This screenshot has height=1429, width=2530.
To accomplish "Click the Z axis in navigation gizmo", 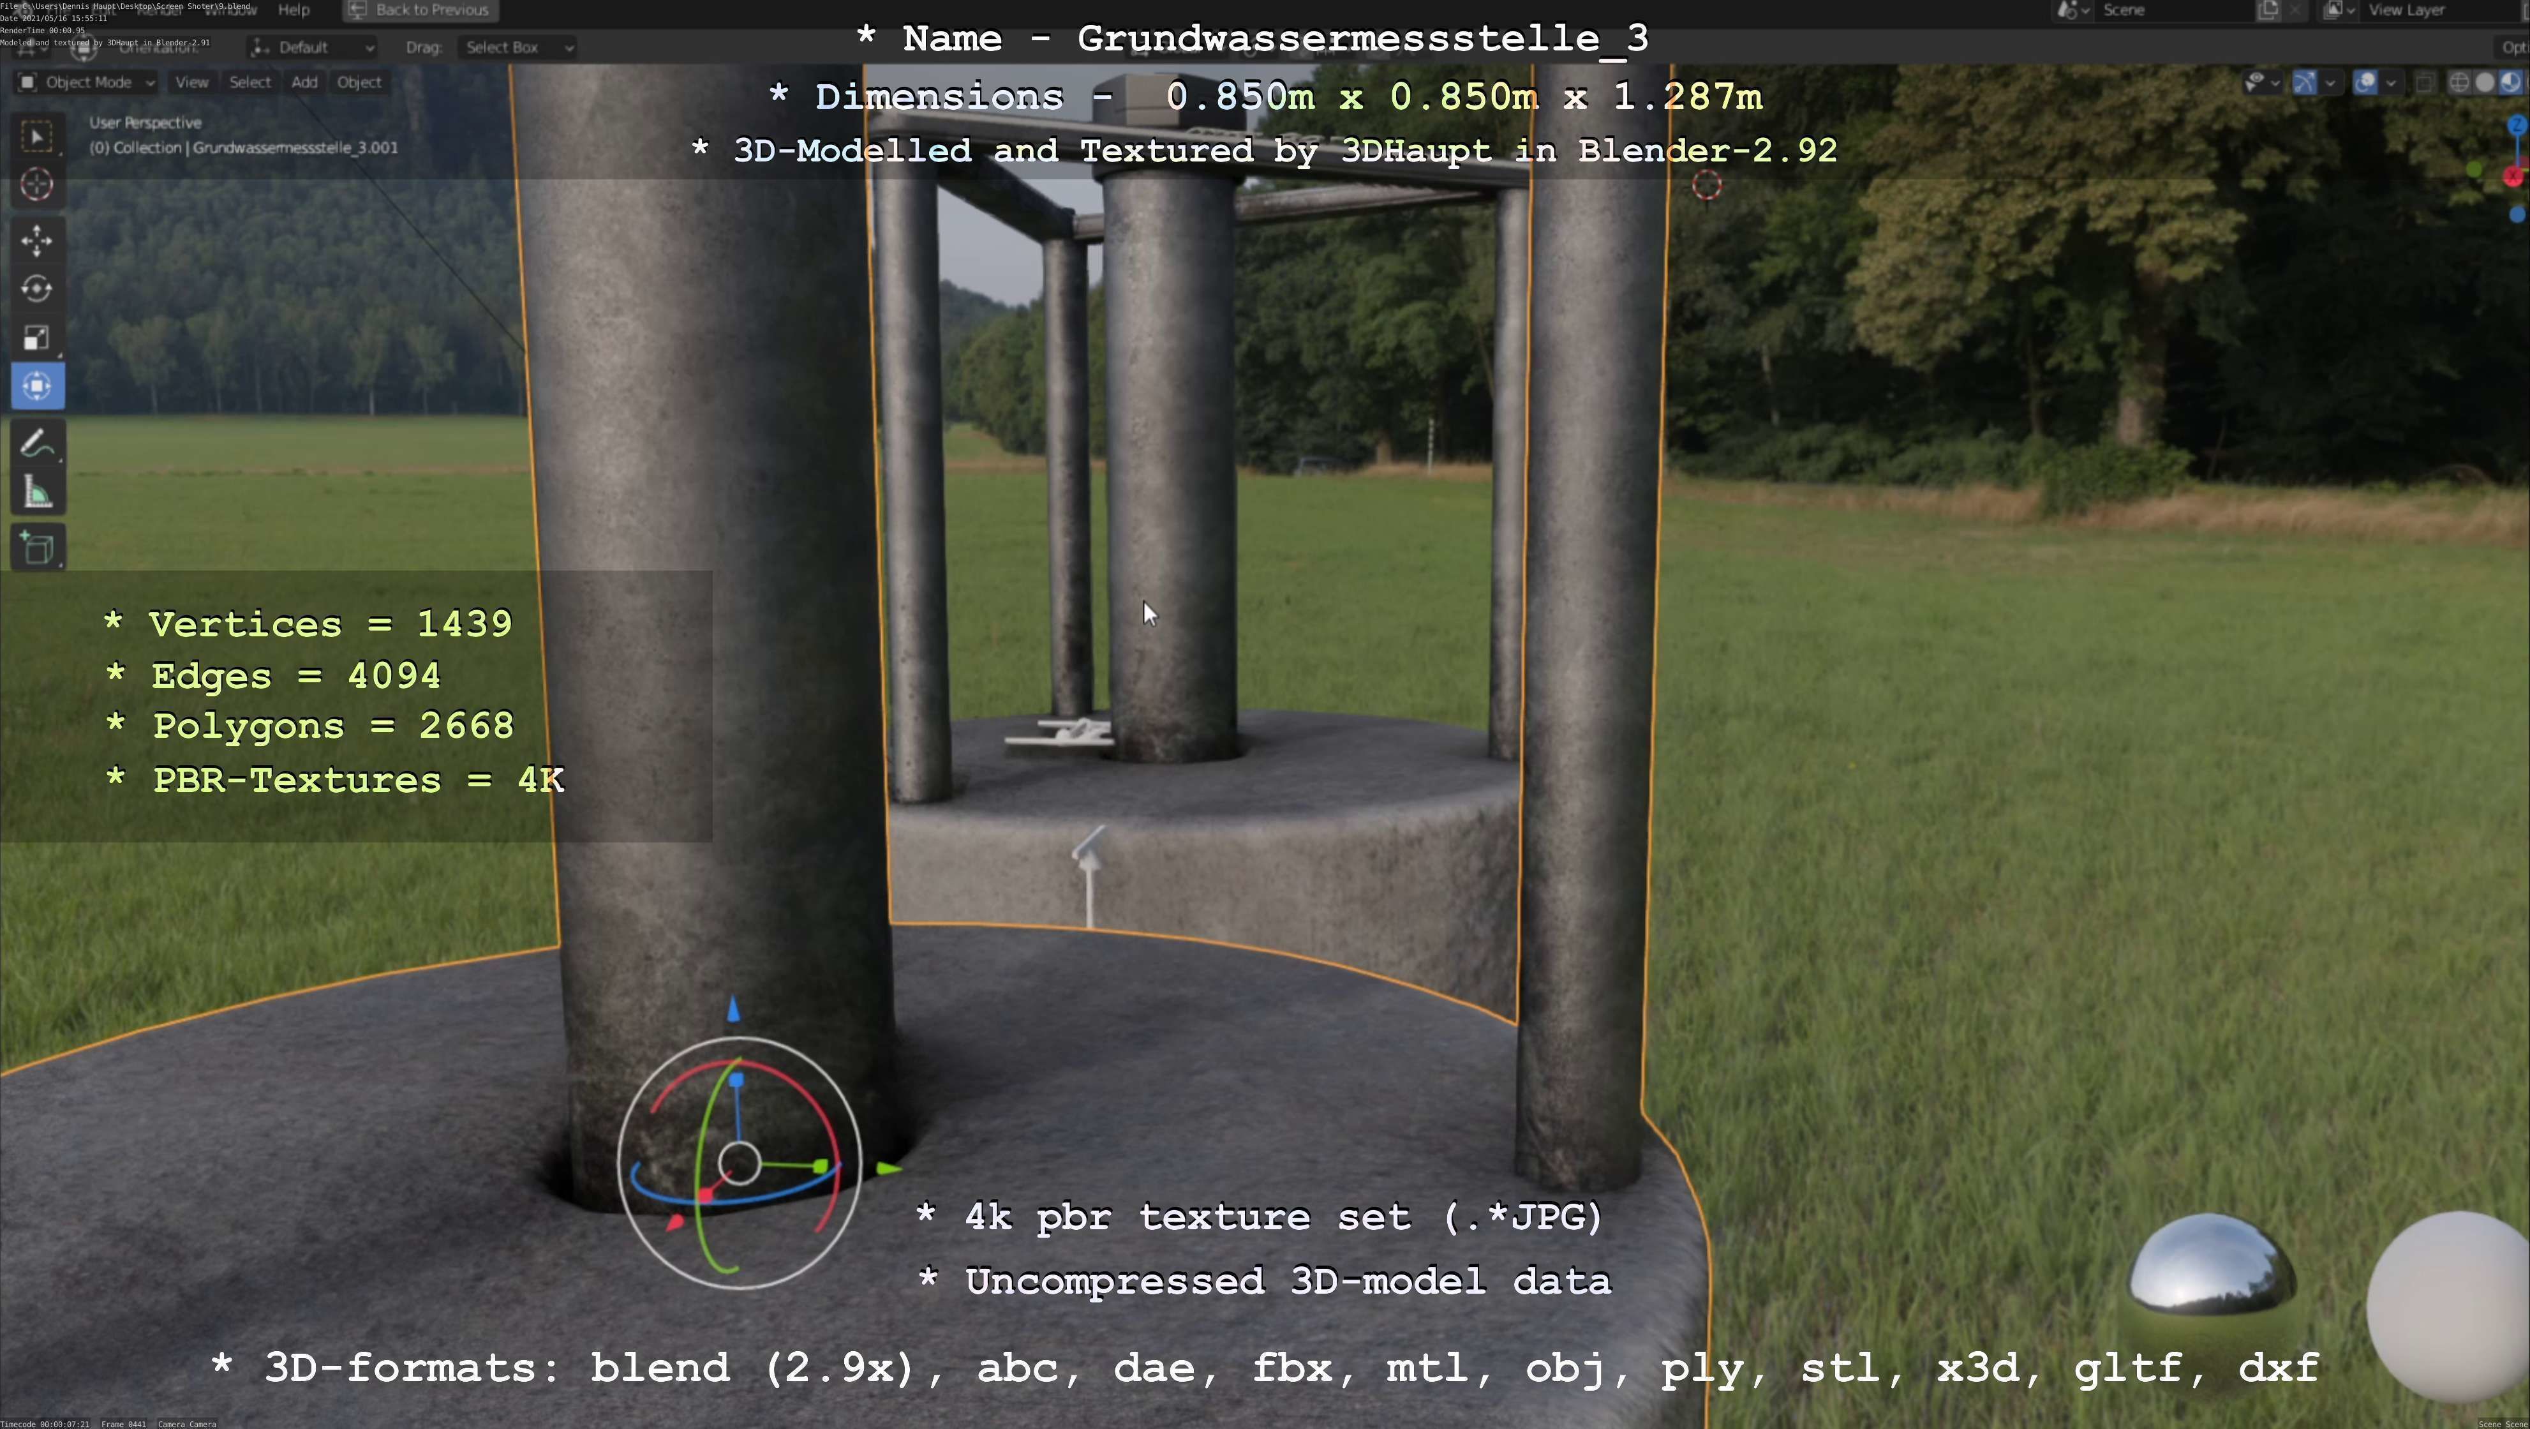I will pos(2517,124).
